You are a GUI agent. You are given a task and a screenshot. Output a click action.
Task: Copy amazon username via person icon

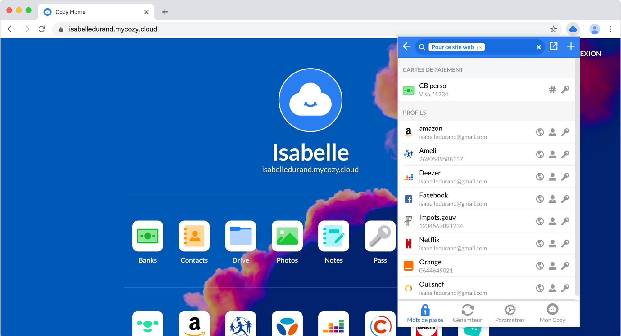(x=552, y=132)
